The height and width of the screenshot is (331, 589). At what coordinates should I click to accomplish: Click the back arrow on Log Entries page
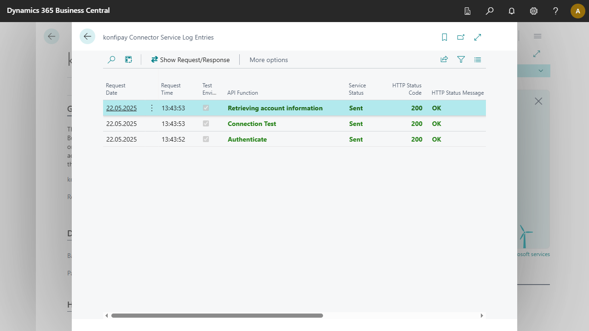coord(87,37)
